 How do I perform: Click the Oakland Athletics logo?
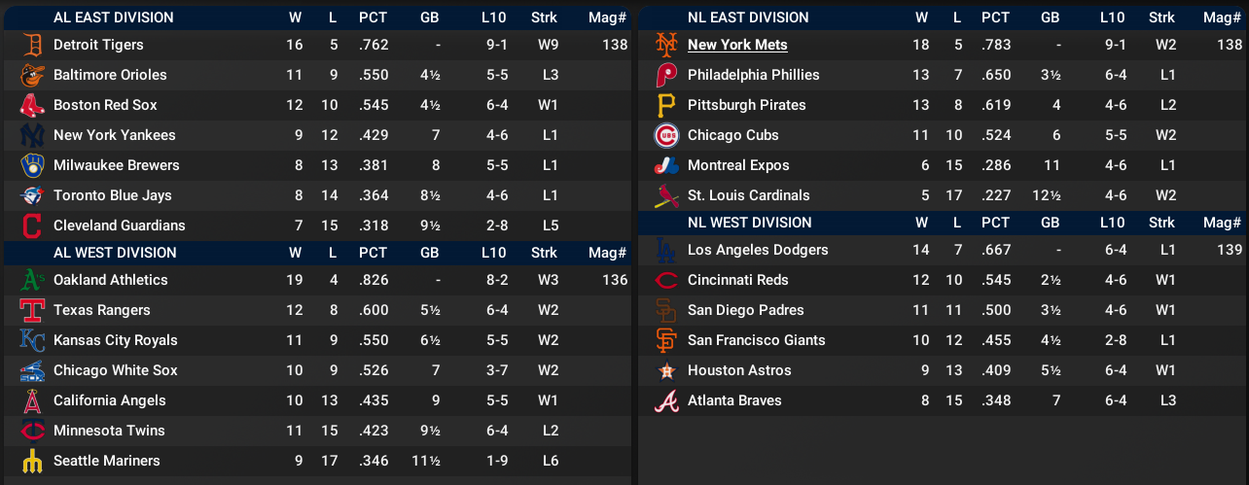pyautogui.click(x=32, y=280)
